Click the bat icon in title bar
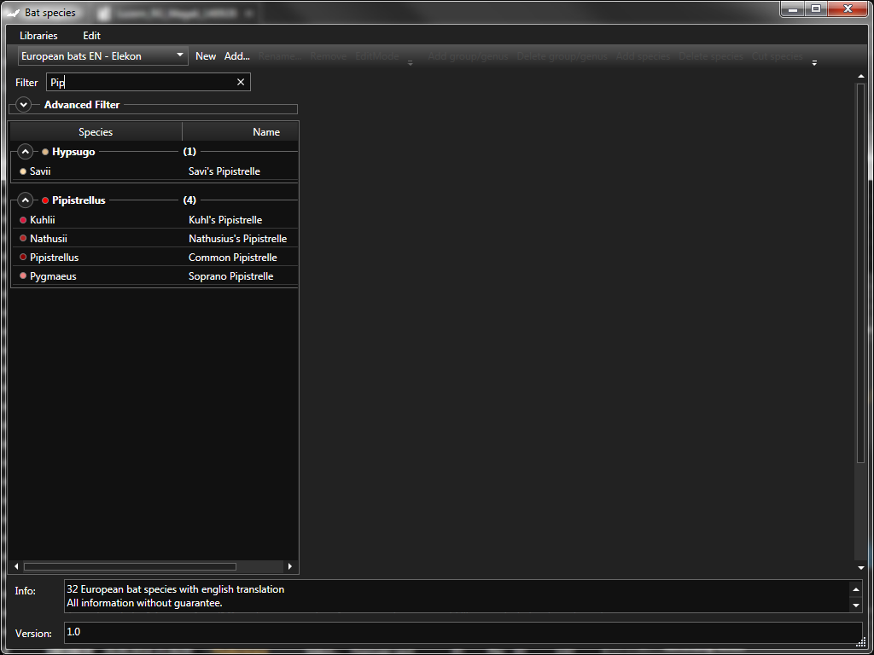Viewport: 874px width, 655px height. (x=12, y=12)
